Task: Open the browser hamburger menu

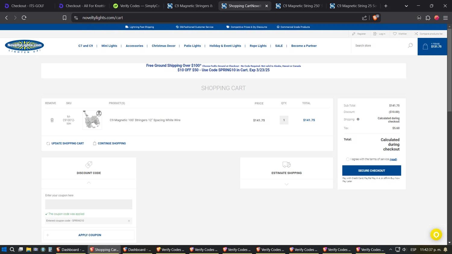Action: [445, 18]
